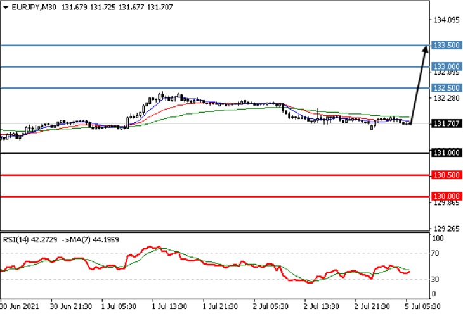Select the OHLC value 131.725
The height and width of the screenshot is (314, 463).
click(x=103, y=7)
